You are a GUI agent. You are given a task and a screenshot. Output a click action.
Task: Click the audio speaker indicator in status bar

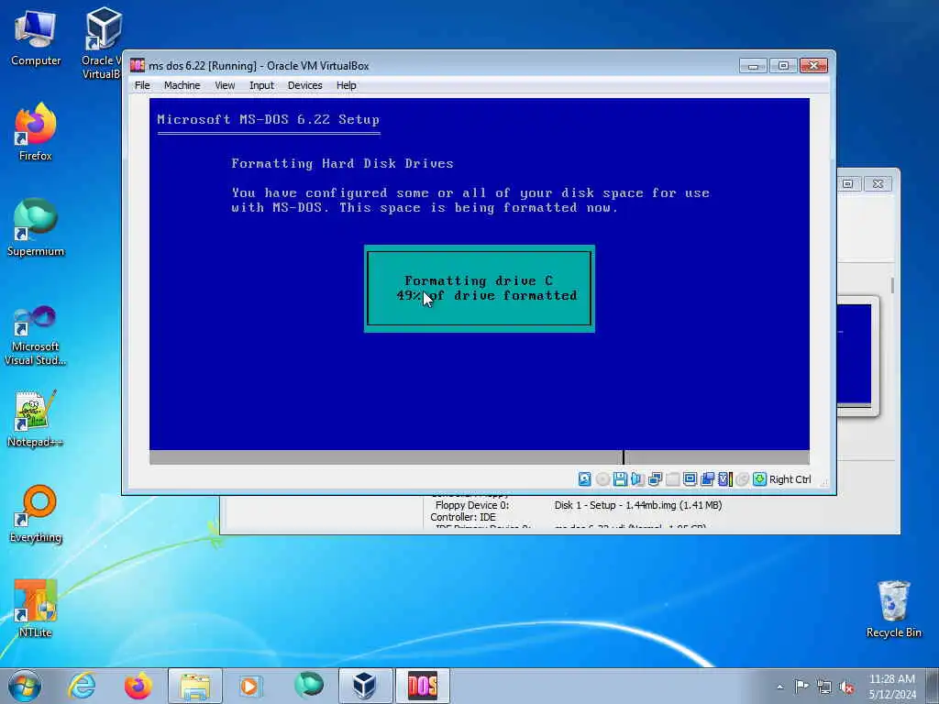[x=637, y=478]
